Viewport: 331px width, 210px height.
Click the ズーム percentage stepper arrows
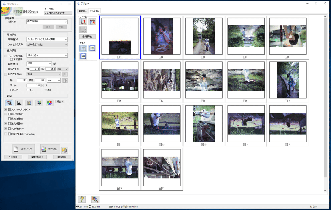tap(42, 85)
